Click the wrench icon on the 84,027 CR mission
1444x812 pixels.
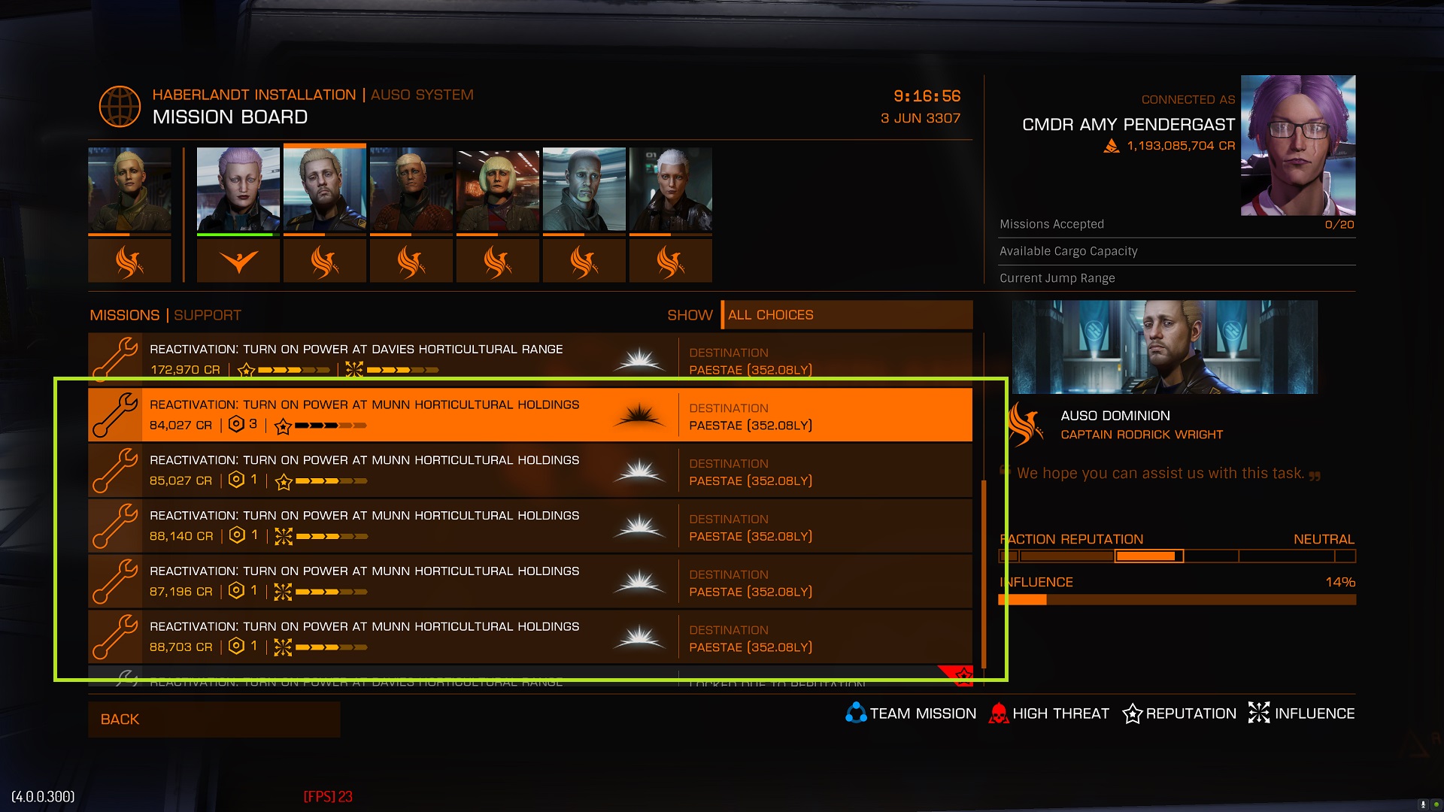point(115,414)
